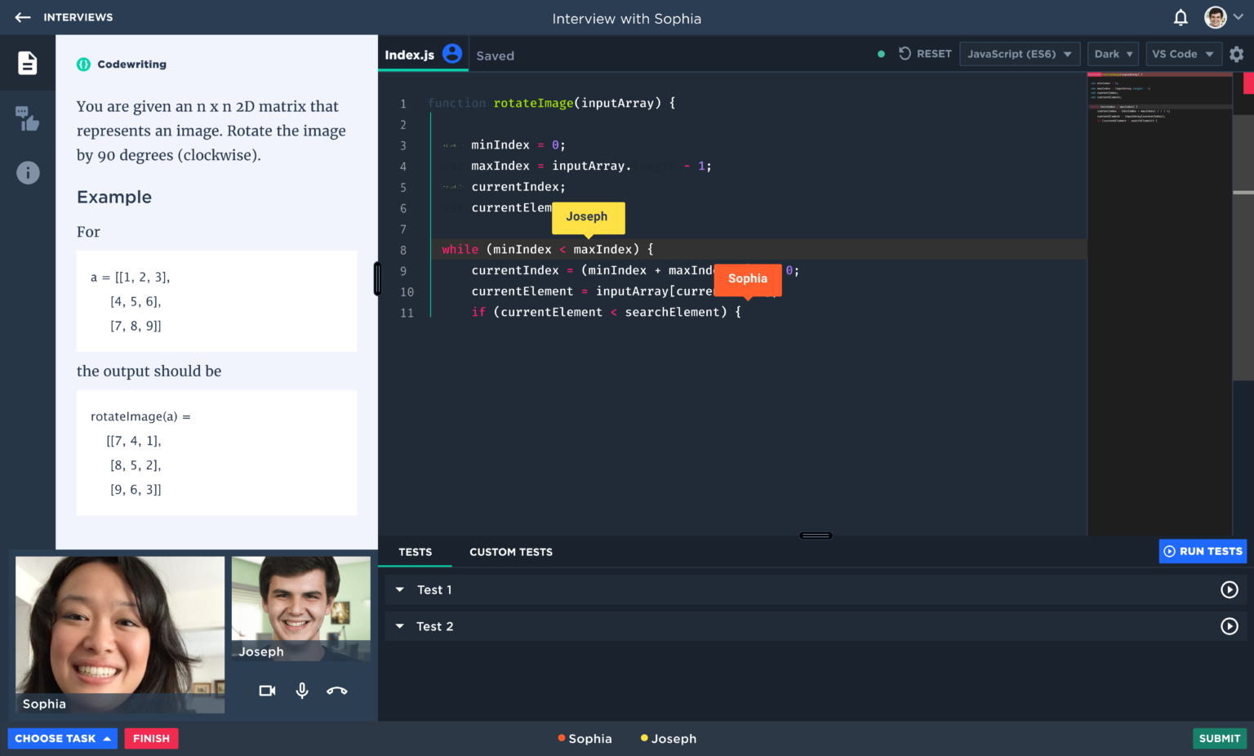Viewport: 1254px width, 756px height.
Task: Open the info sidebar icon
Action: (x=28, y=172)
